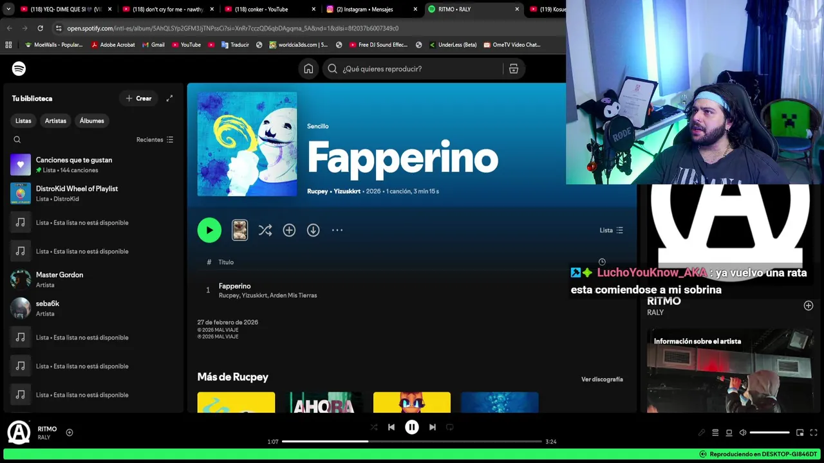Open the MoeWalls bookmark

pyautogui.click(x=53, y=45)
